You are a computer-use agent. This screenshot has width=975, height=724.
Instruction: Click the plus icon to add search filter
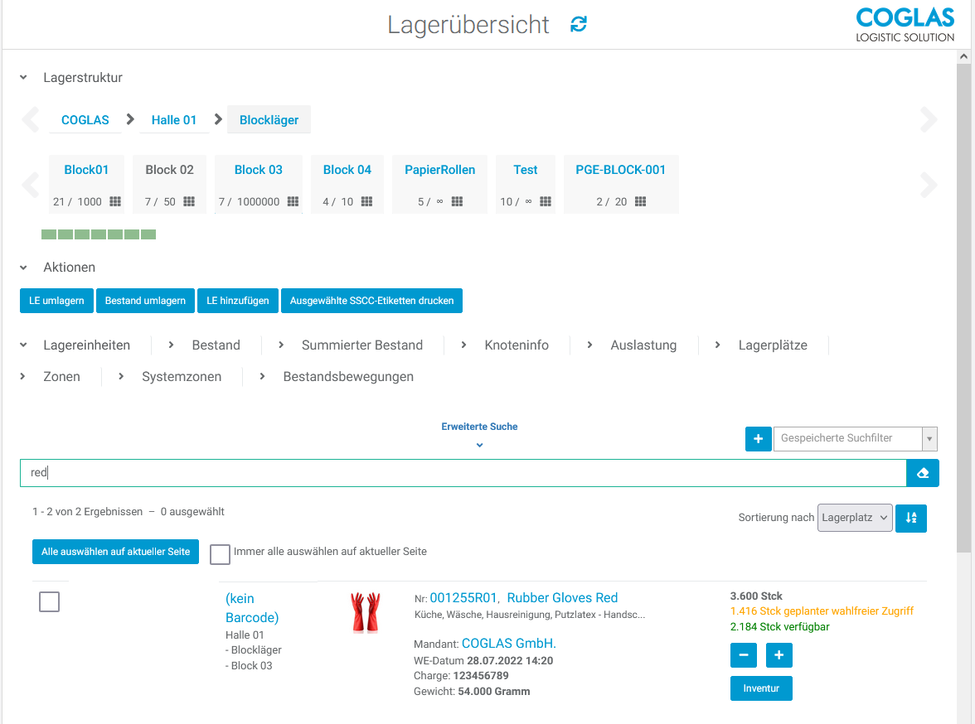click(x=758, y=438)
